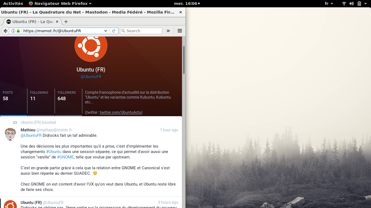This screenshot has width=371, height=208.
Task: Open site information icon in address bar
Action: [13, 31]
